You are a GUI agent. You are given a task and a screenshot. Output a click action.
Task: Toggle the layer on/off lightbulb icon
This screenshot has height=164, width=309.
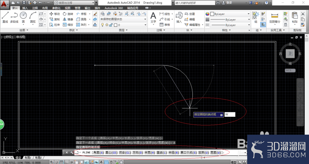[102, 25]
